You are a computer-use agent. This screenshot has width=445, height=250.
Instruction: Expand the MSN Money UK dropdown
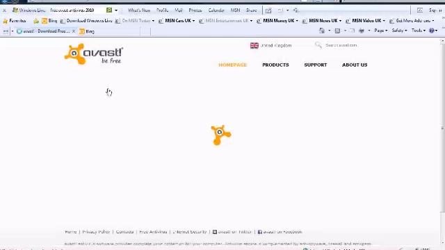(x=297, y=21)
